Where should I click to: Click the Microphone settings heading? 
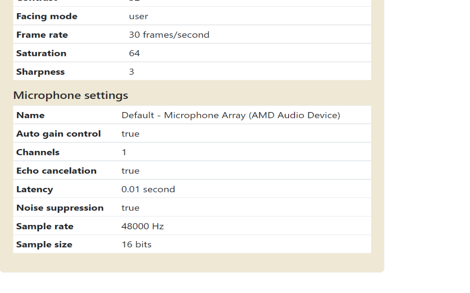click(x=70, y=95)
